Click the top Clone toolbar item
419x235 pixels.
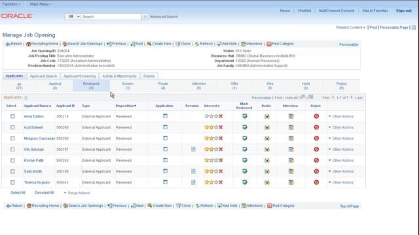tap(183, 44)
